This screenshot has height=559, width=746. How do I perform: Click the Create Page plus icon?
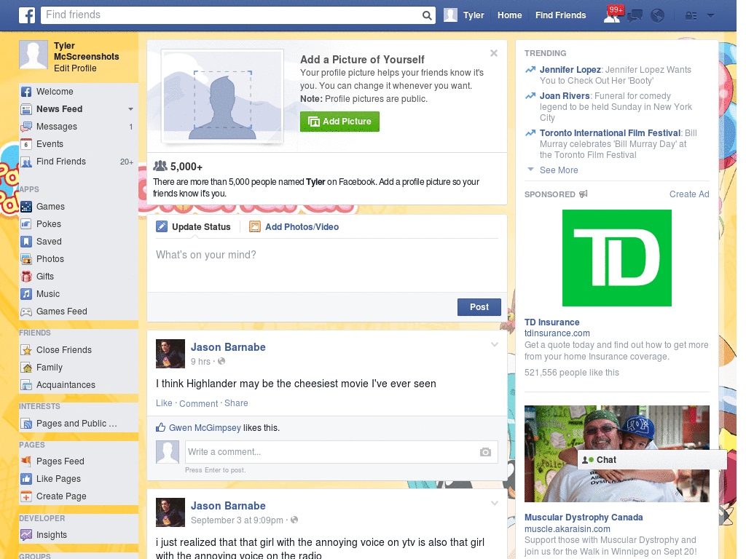[x=26, y=496]
